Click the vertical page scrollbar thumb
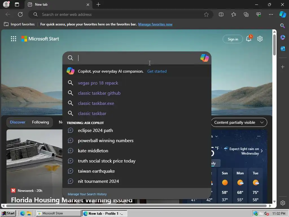Image resolution: width=289 pixels, height=217 pixels. pos(274,45)
